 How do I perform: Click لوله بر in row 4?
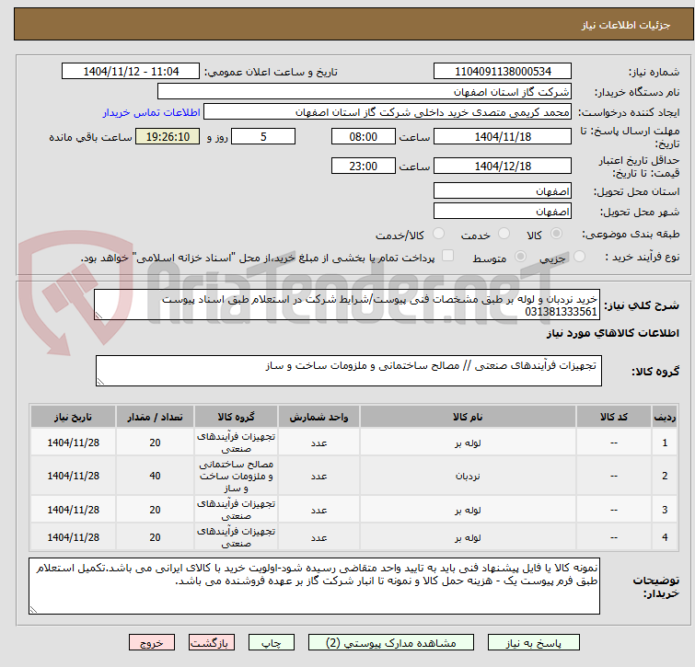coord(468,537)
